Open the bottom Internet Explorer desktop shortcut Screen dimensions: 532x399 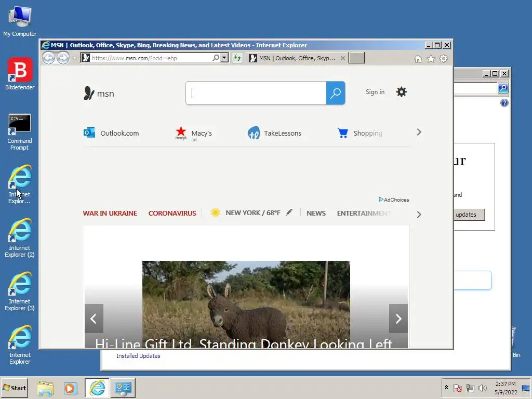pos(20,345)
